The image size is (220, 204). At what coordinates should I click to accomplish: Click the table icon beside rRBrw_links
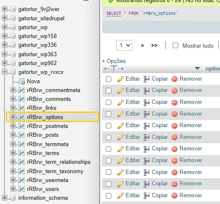(21, 108)
